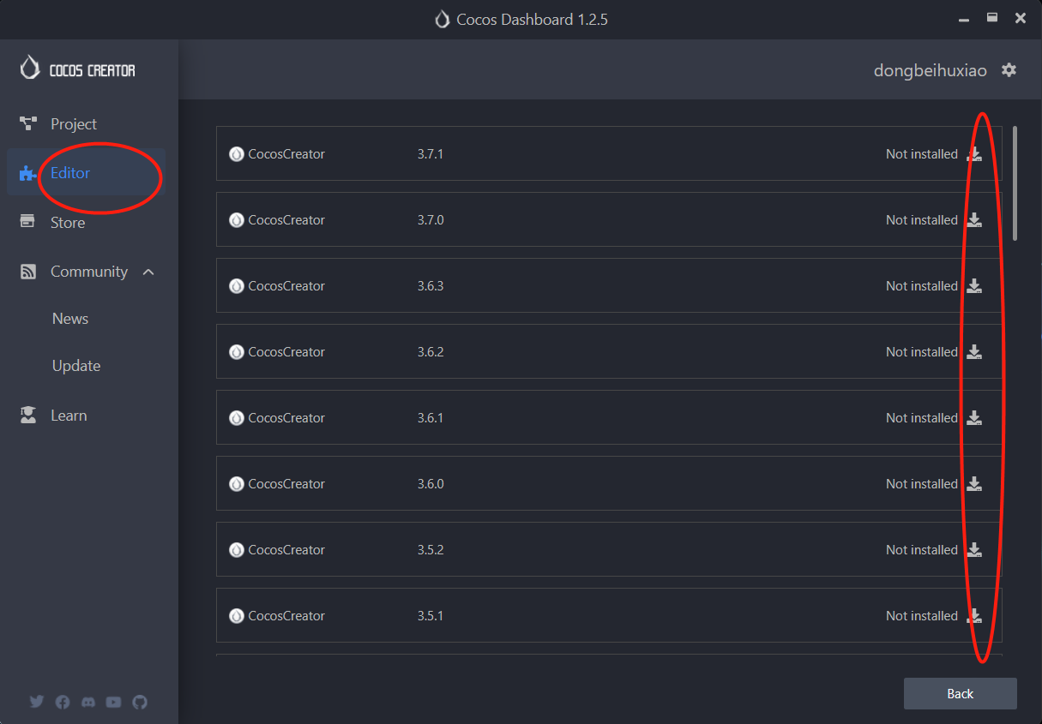Download CocosCreator 3.6.2 via its install icon
1042x724 pixels.
[974, 352]
